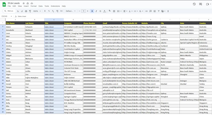Format as percent

(49, 11)
